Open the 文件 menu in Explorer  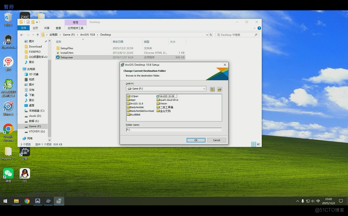click(24, 28)
